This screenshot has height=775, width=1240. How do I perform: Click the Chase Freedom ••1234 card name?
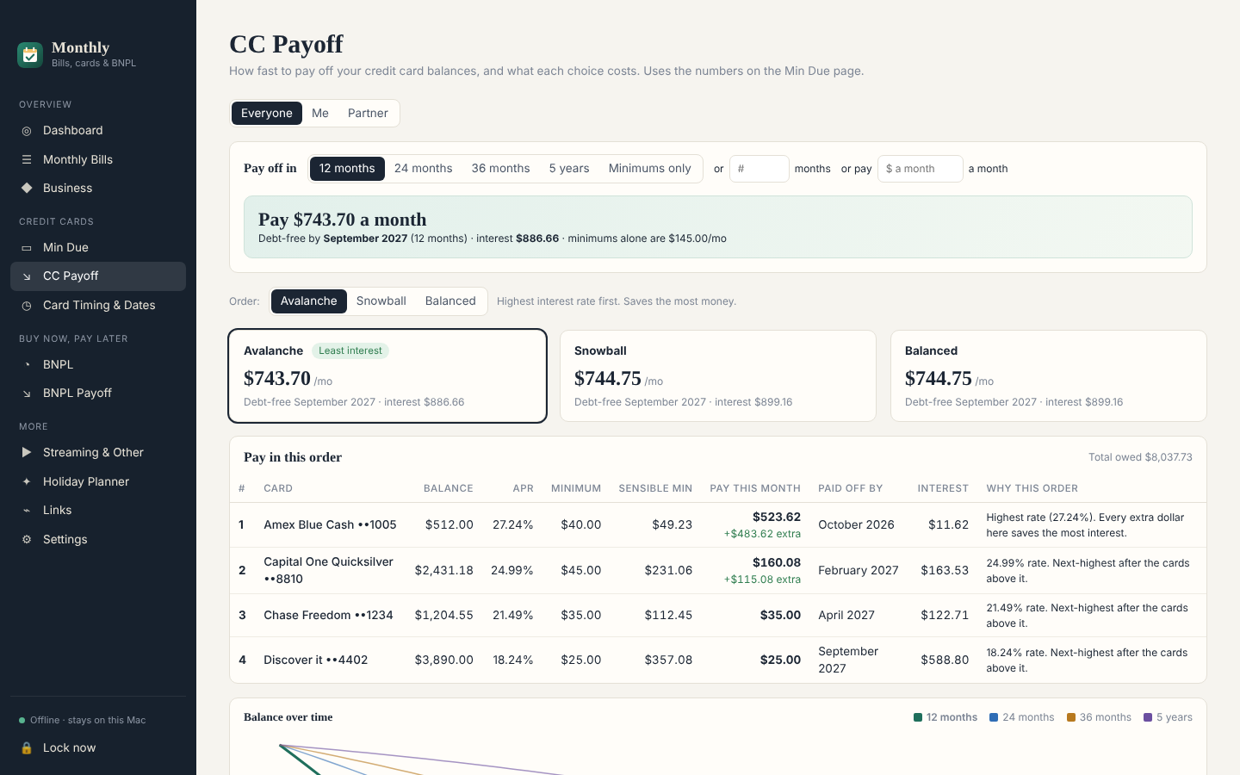[328, 615]
